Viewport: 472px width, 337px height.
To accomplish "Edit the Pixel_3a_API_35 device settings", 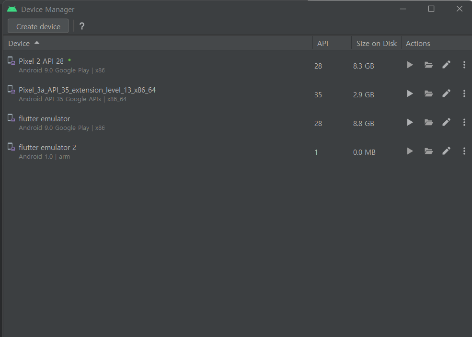I will point(447,93).
